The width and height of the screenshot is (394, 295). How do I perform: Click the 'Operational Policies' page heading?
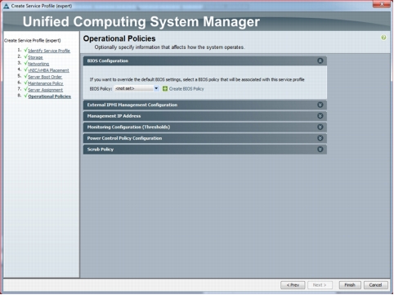pyautogui.click(x=119, y=38)
